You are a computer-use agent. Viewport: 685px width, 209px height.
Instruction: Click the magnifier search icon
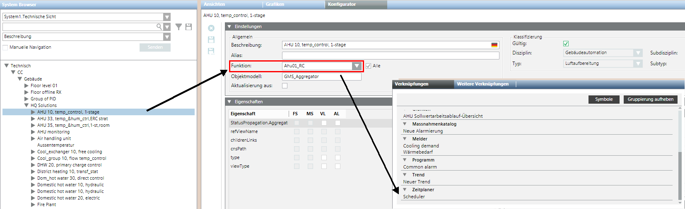(159, 27)
